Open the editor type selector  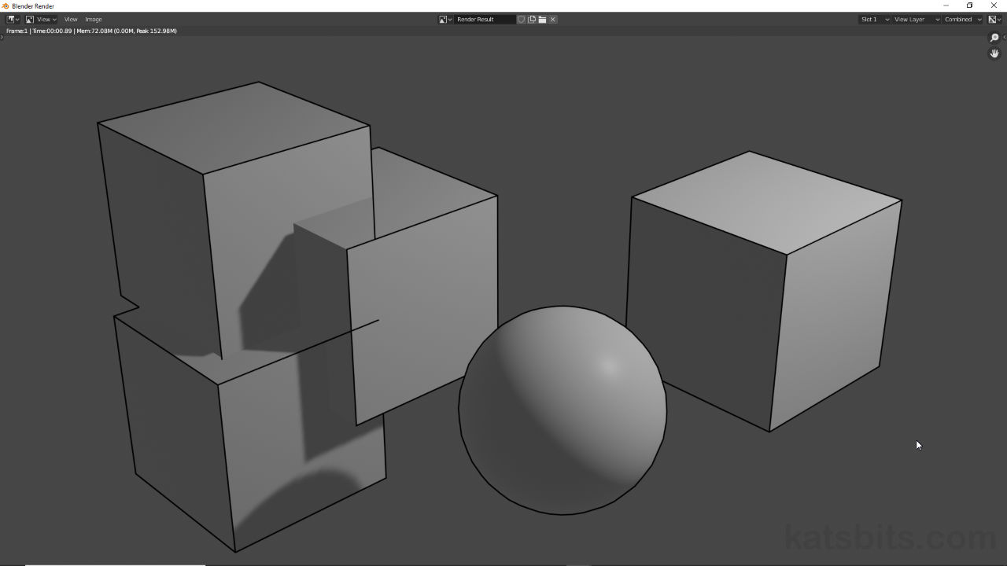(x=13, y=19)
